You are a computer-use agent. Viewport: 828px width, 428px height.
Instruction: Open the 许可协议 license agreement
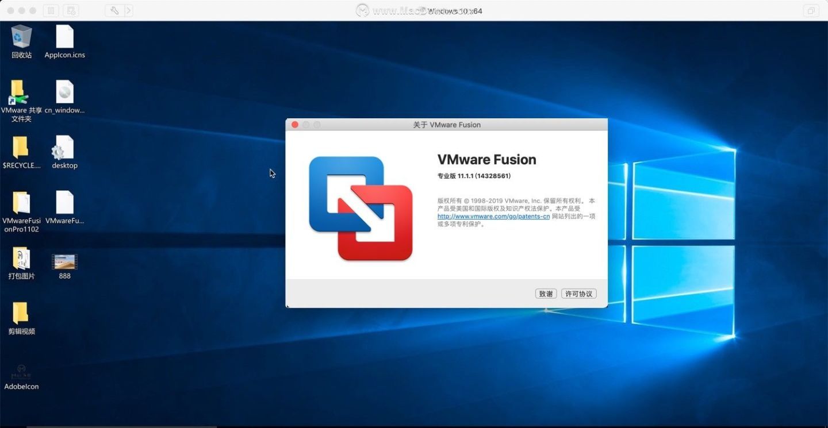[578, 294]
